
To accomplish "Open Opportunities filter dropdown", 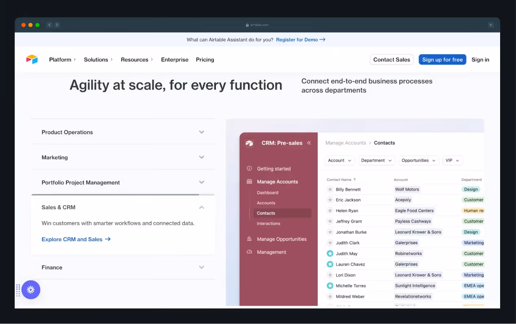I will (x=419, y=160).
